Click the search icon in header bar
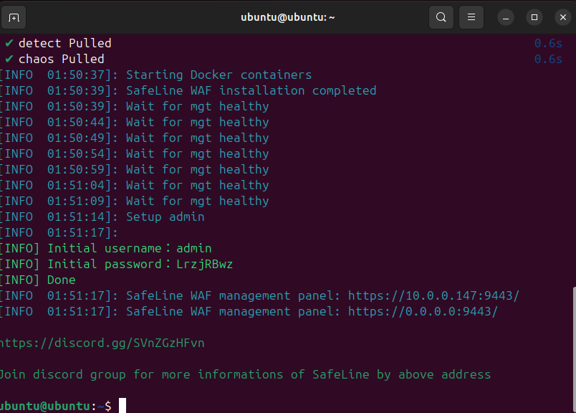The width and height of the screenshot is (576, 413). click(441, 17)
